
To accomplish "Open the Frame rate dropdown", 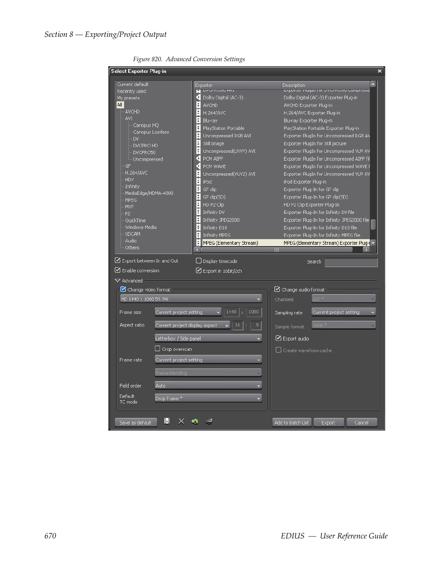I will pos(208,360).
